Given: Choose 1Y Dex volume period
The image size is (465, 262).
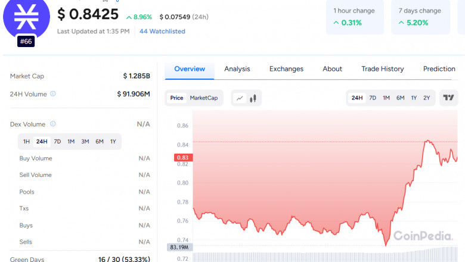Looking at the screenshot, I should point(113,142).
